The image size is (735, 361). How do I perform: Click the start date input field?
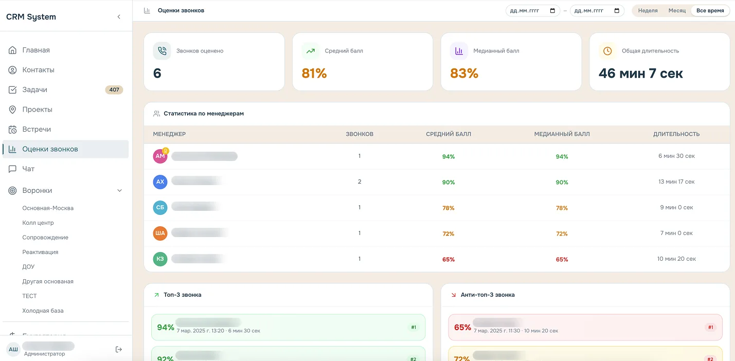[532, 10]
